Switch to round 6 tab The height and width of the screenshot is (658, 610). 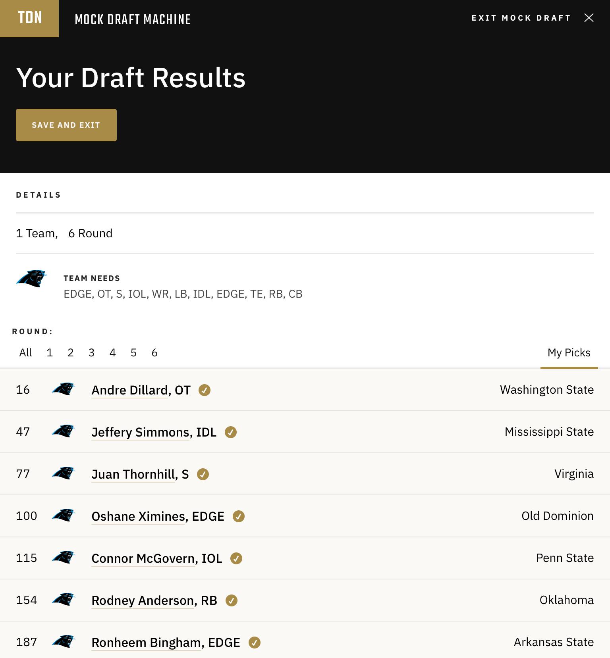[154, 352]
